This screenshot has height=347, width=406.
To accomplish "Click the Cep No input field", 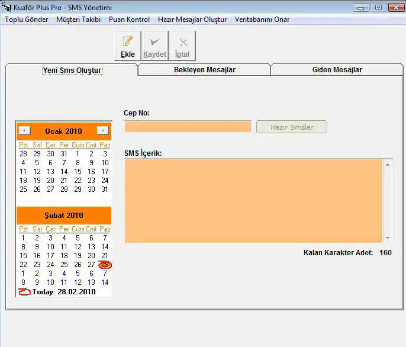I will pyautogui.click(x=188, y=127).
